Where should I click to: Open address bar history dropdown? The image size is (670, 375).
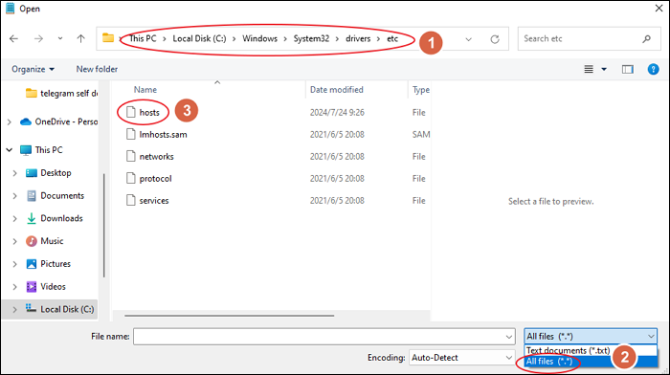point(468,39)
